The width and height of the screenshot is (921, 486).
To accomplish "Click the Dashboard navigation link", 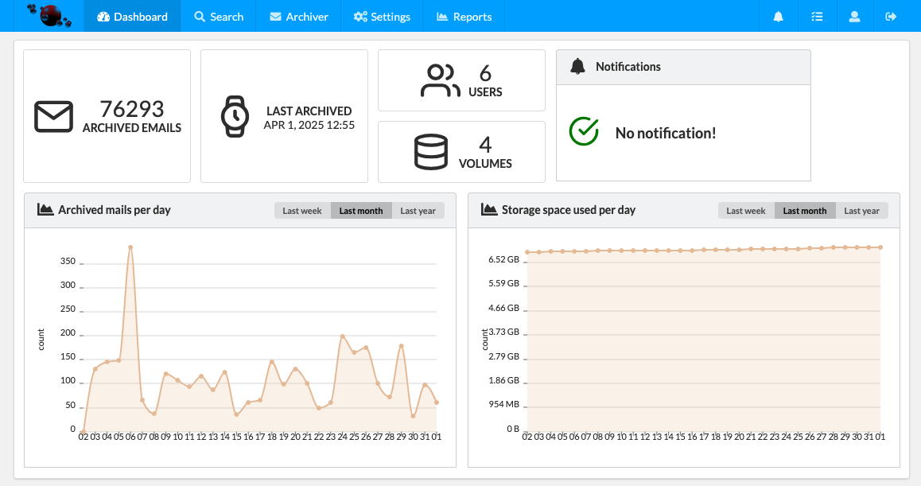I will coord(132,17).
